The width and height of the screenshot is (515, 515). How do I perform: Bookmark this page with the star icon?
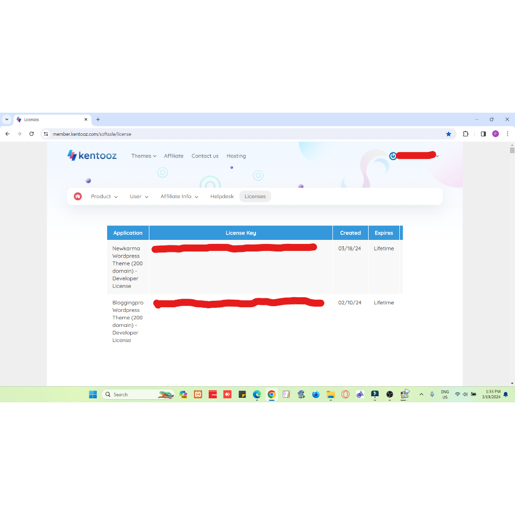pyautogui.click(x=448, y=134)
